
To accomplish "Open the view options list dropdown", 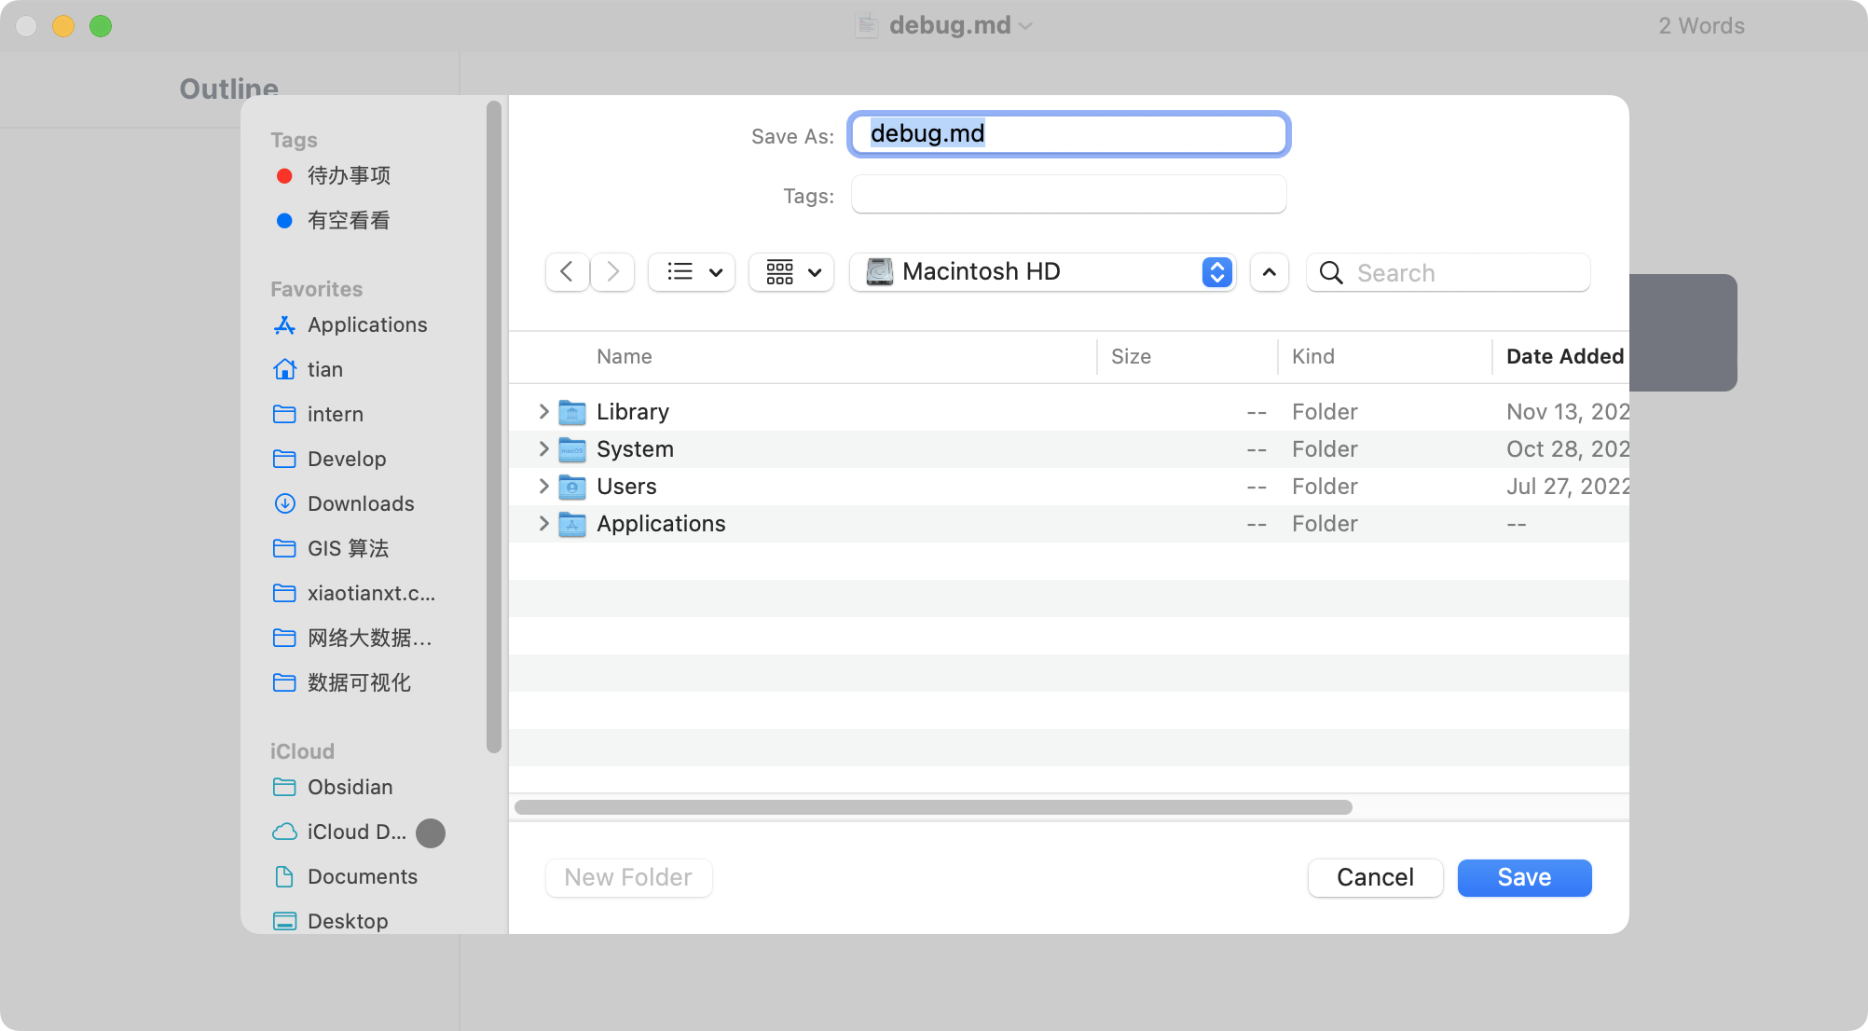I will tap(691, 271).
